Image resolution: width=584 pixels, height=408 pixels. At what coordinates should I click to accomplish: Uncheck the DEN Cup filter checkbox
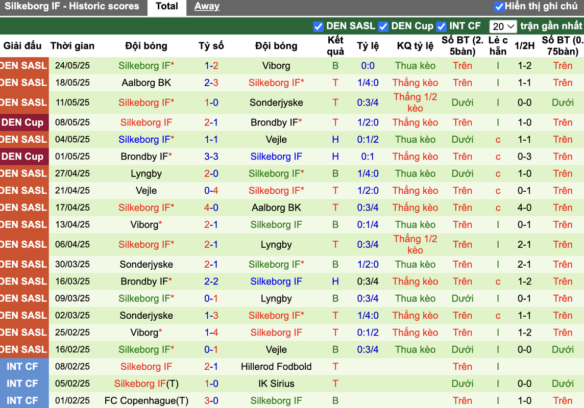click(x=383, y=27)
